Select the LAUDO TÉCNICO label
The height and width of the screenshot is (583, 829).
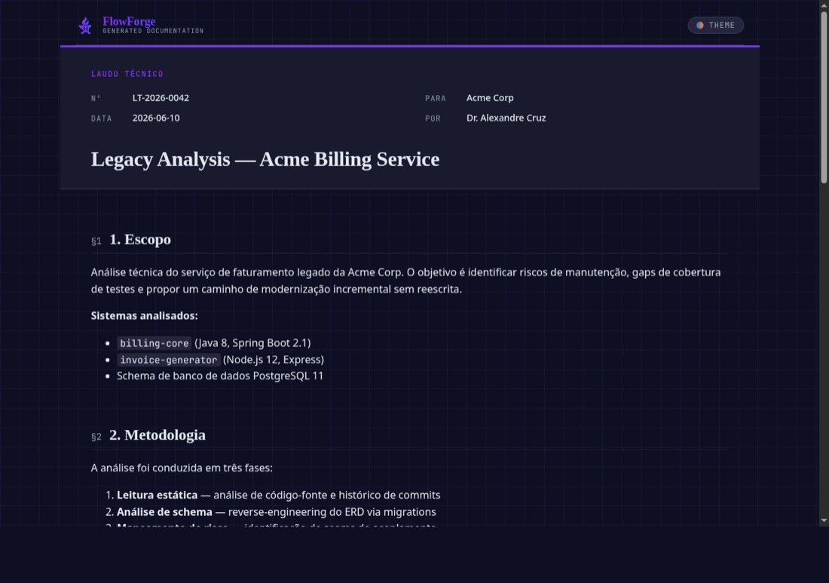tap(127, 74)
